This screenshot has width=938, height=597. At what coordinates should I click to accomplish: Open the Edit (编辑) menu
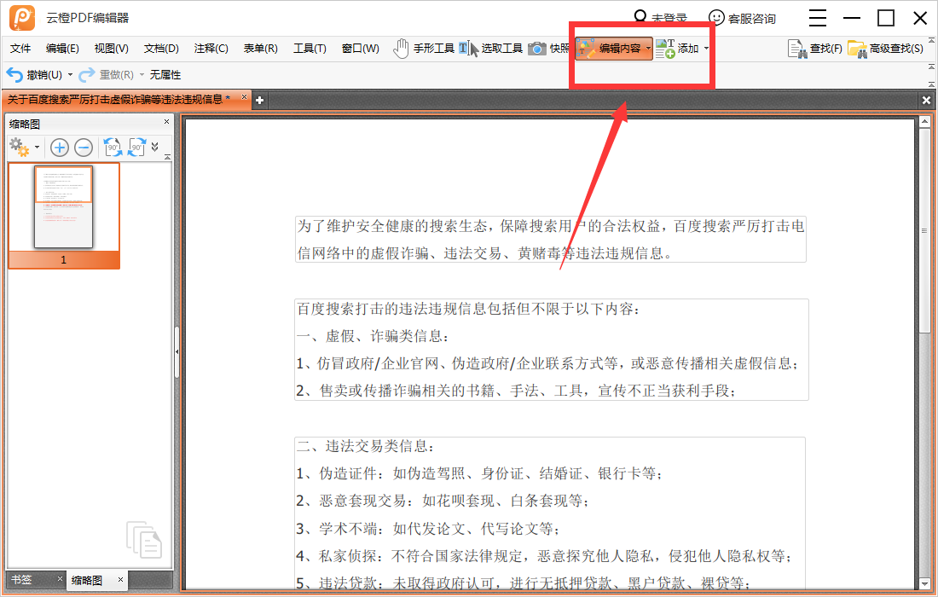62,49
